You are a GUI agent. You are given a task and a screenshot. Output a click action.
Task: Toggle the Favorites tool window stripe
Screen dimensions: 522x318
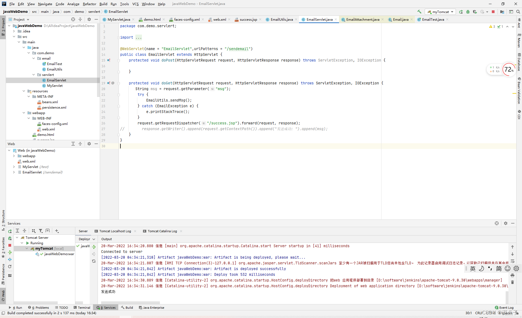click(3, 248)
